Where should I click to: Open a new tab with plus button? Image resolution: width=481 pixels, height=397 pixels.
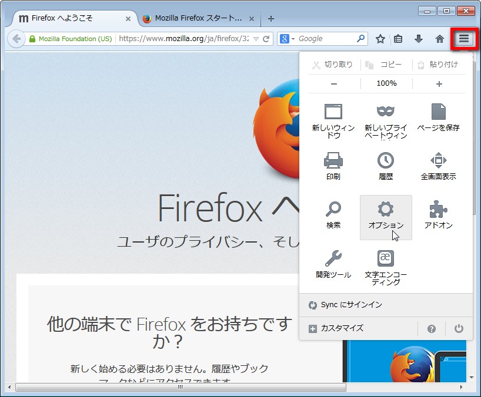[270, 19]
